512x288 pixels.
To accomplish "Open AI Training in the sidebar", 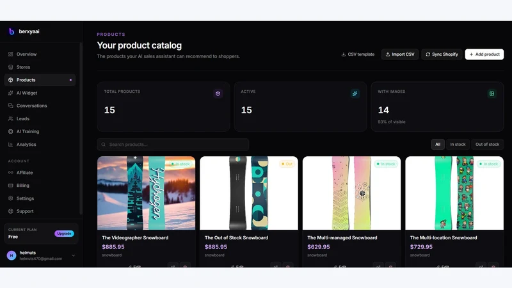I will (x=40, y=132).
